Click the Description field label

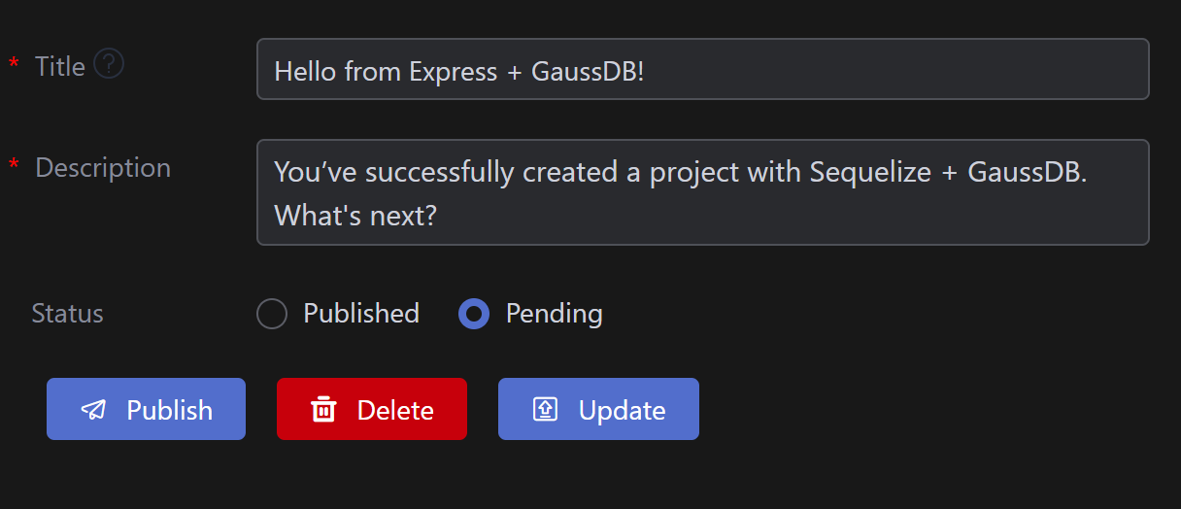pyautogui.click(x=103, y=167)
